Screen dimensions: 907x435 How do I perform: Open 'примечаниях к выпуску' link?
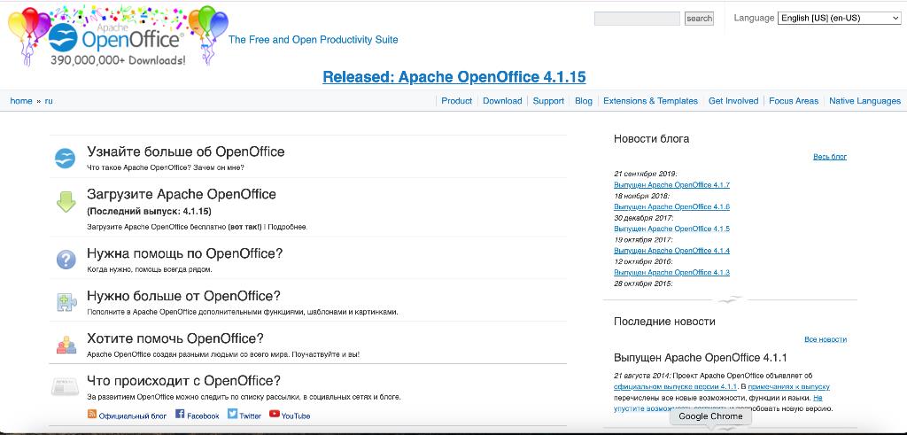click(x=789, y=386)
